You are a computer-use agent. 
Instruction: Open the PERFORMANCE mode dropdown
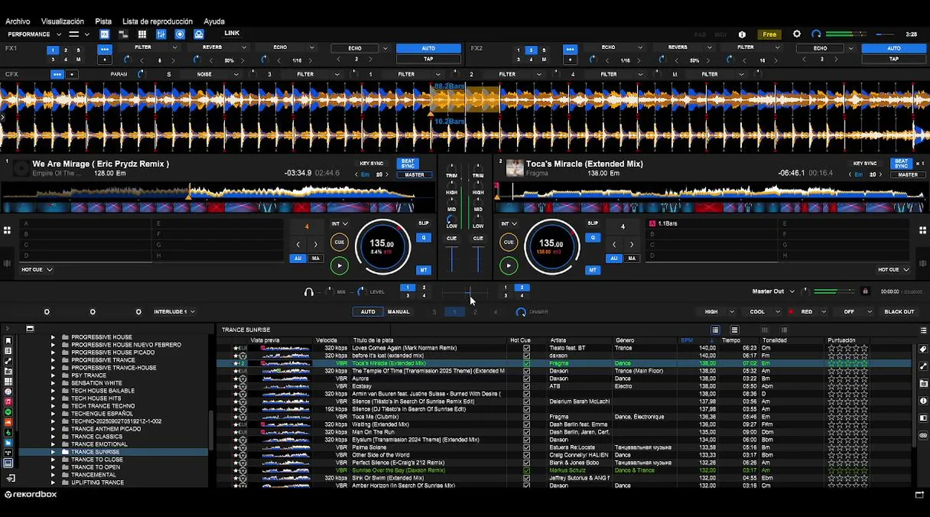(x=34, y=34)
